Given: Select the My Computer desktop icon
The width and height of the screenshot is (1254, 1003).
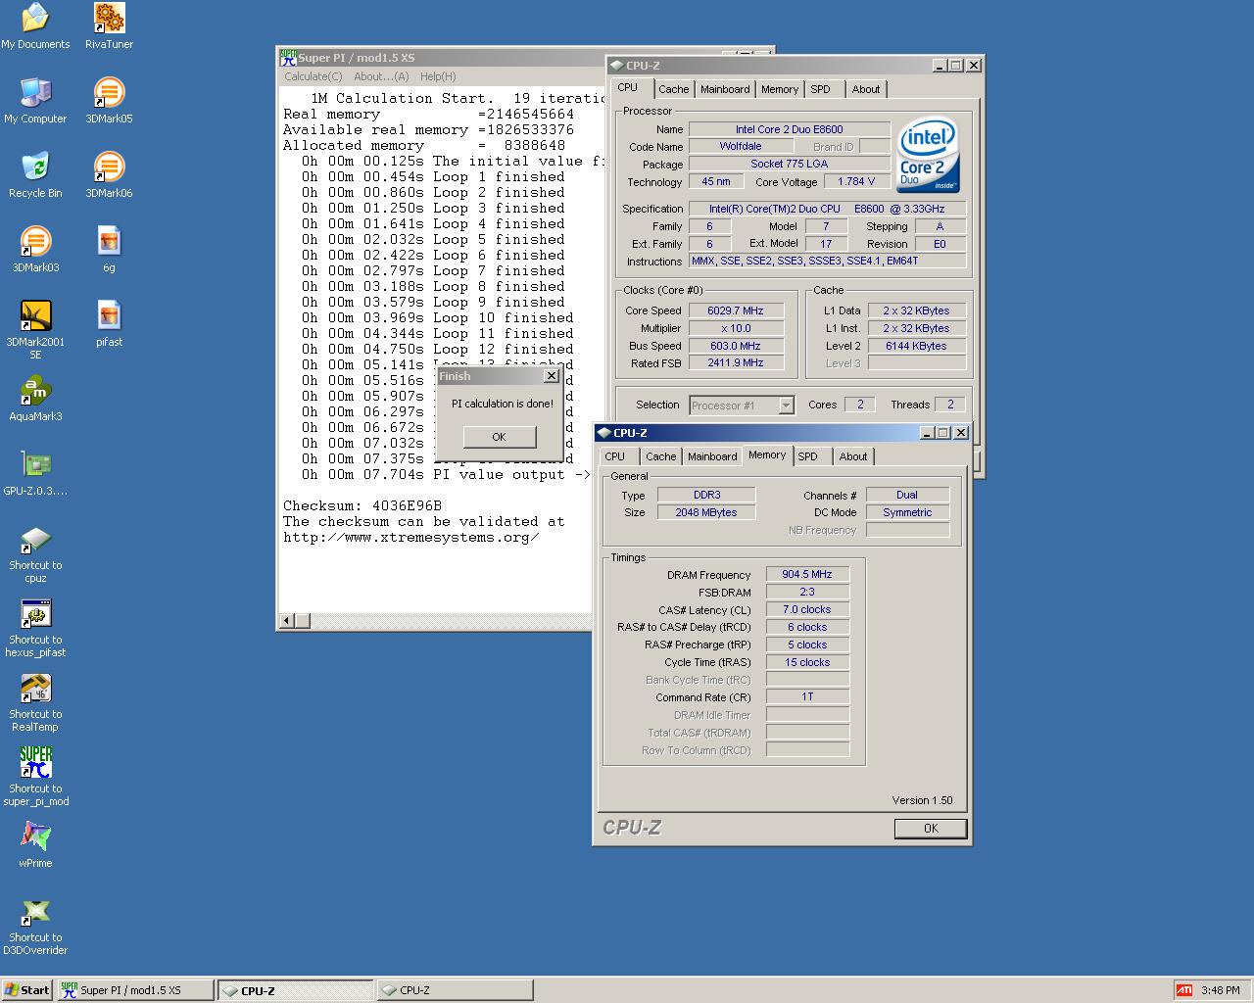Looking at the screenshot, I should tap(35, 101).
